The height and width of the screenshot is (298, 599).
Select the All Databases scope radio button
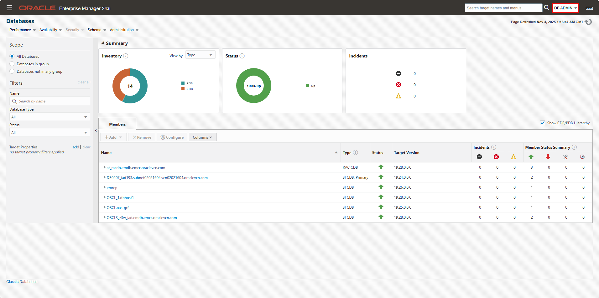click(x=12, y=56)
